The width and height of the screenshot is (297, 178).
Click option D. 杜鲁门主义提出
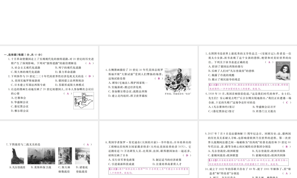[x=264, y=111]
